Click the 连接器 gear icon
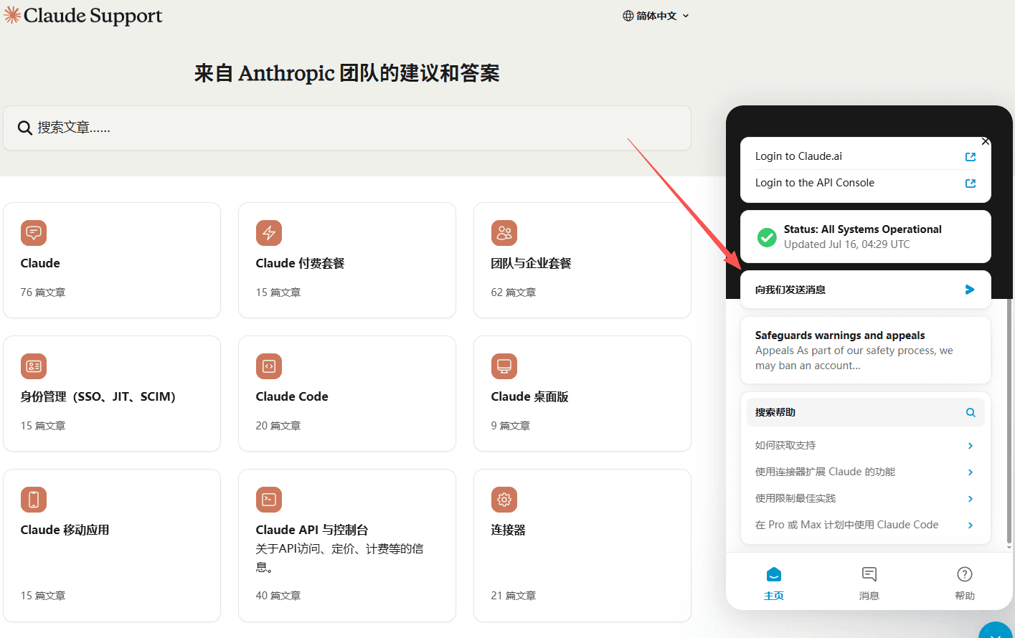Screen dimensions: 1015x638 point(504,500)
